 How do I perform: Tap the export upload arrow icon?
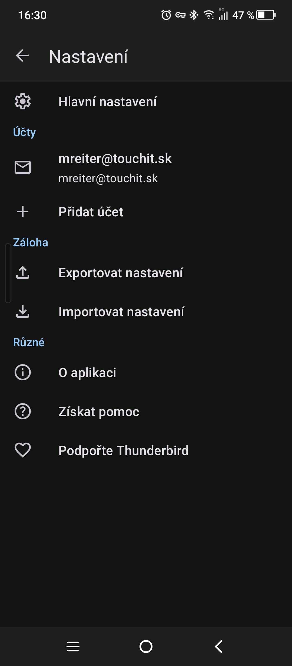[x=23, y=272]
